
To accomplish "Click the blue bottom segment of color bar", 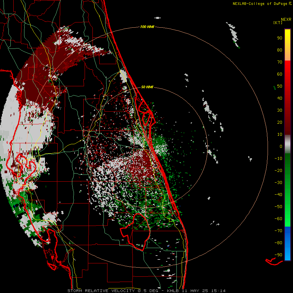I will pos(287,244).
